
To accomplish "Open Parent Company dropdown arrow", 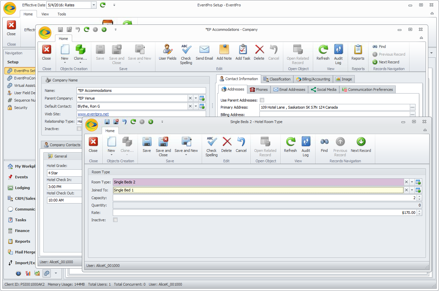I will click(196, 98).
